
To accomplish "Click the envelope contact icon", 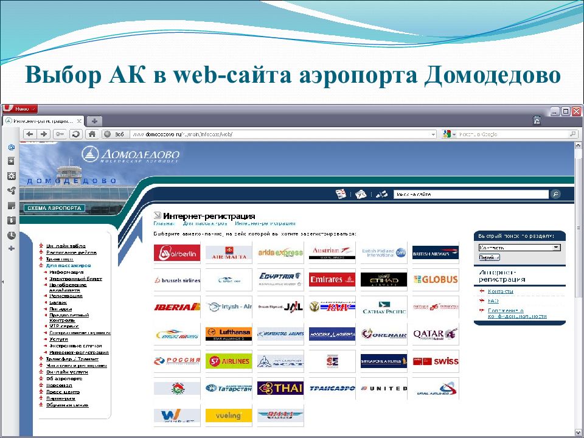I will (361, 194).
